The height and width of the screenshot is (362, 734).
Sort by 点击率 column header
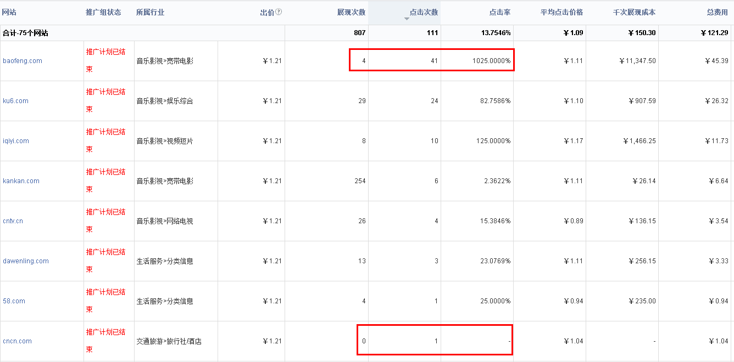(x=499, y=12)
